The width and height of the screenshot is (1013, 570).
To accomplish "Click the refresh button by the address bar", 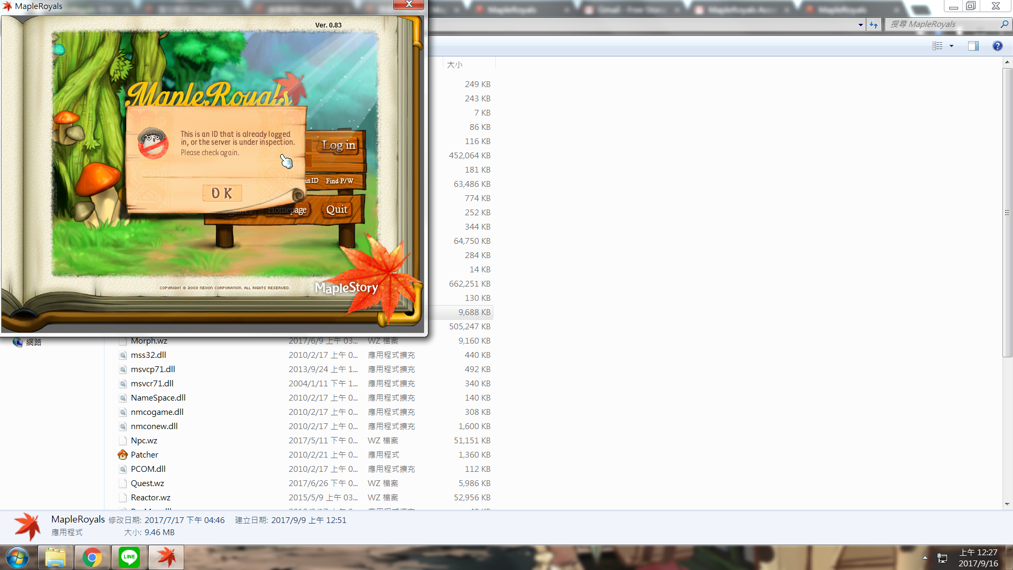I will (x=874, y=24).
